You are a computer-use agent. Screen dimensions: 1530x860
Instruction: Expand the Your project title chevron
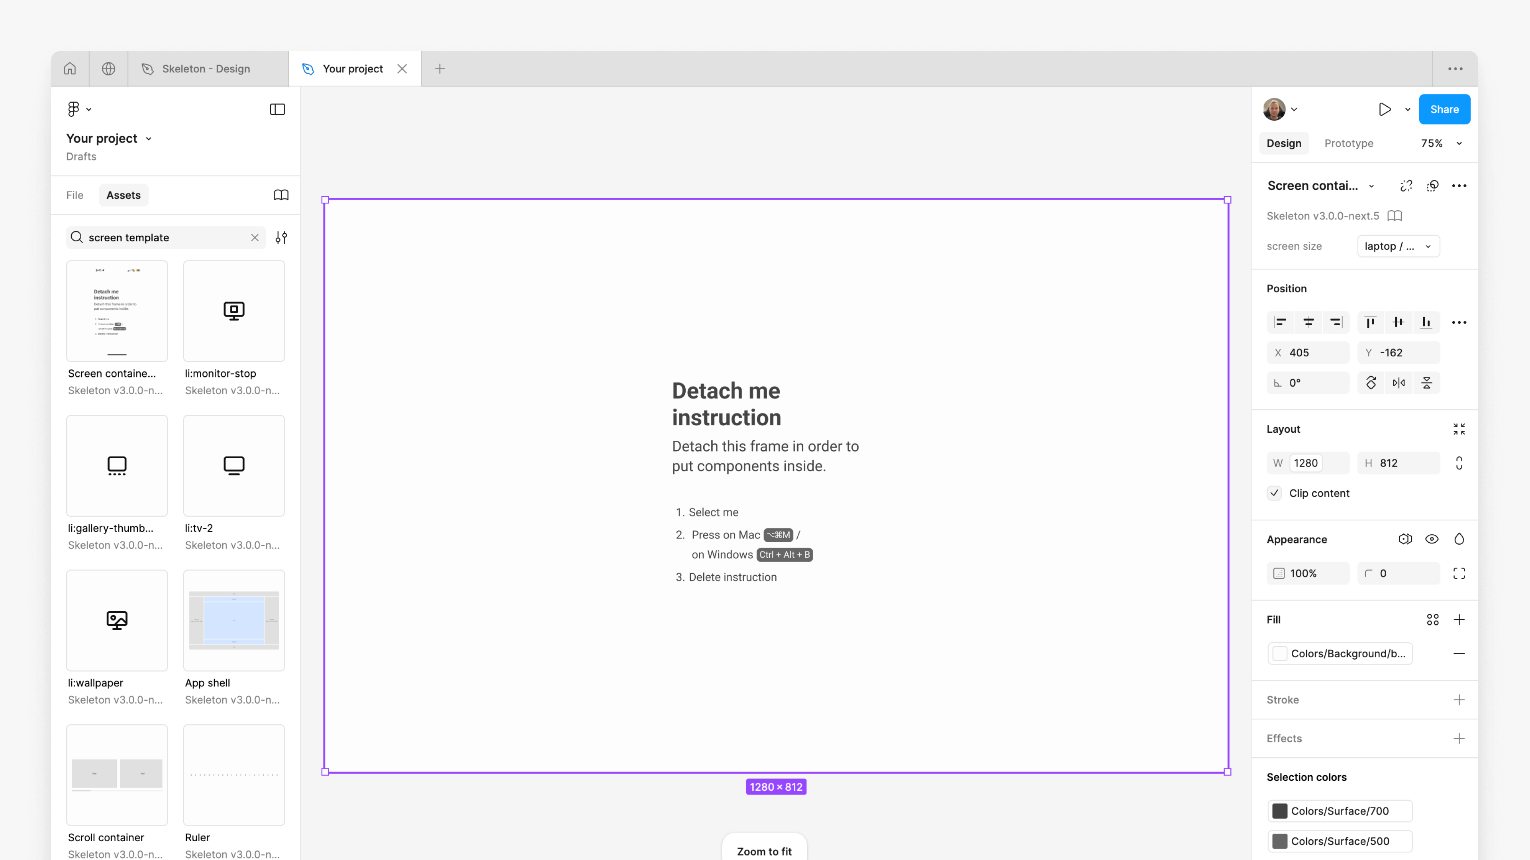pyautogui.click(x=149, y=139)
